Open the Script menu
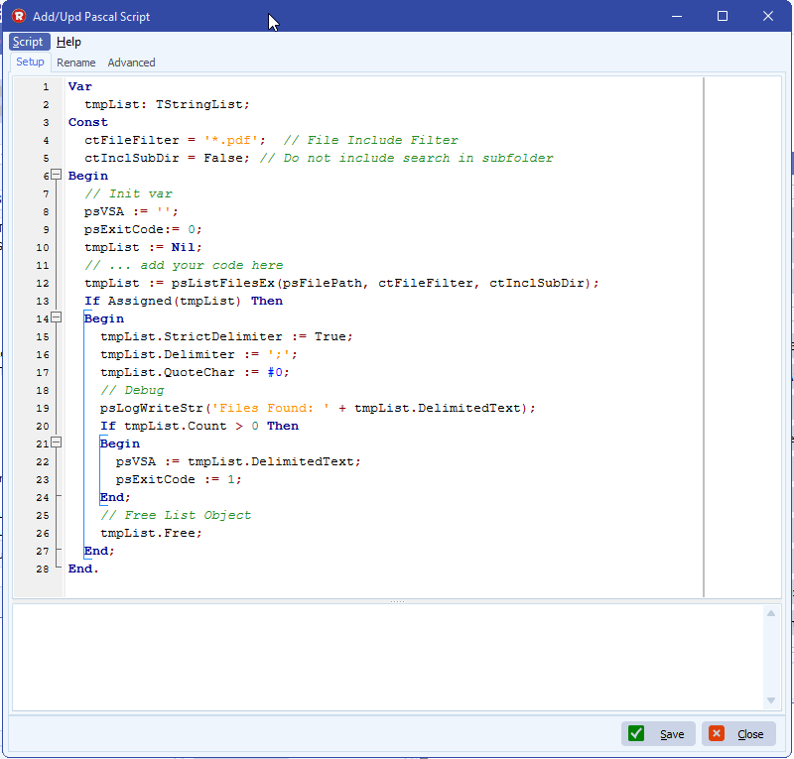The height and width of the screenshot is (759, 794). click(x=29, y=42)
